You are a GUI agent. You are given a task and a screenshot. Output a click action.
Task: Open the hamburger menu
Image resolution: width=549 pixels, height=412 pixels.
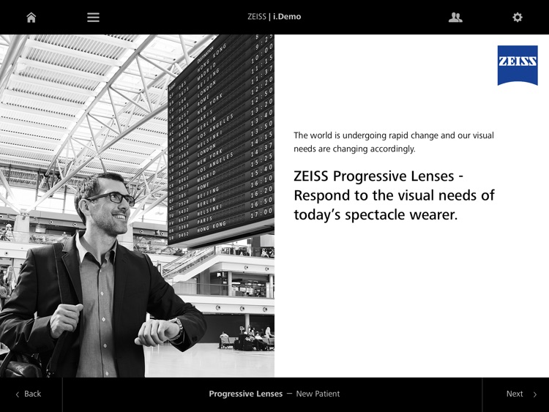(93, 17)
